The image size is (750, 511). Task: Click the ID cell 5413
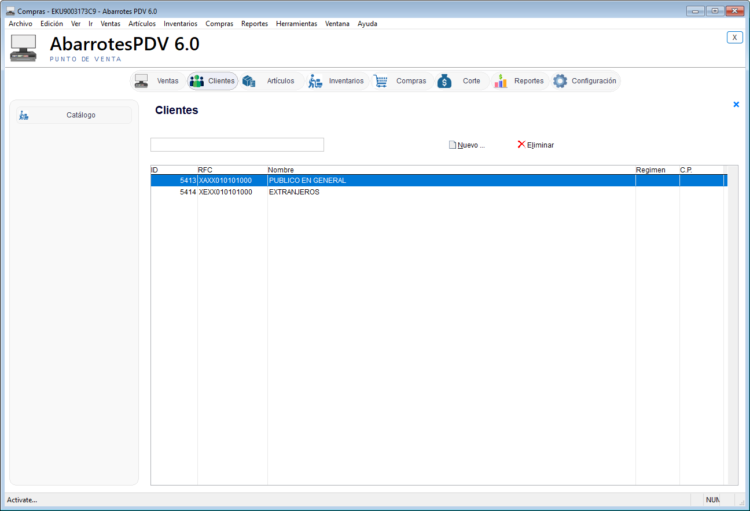click(x=174, y=181)
